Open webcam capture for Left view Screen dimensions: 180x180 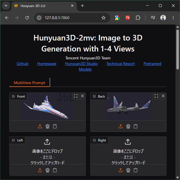point(48,170)
